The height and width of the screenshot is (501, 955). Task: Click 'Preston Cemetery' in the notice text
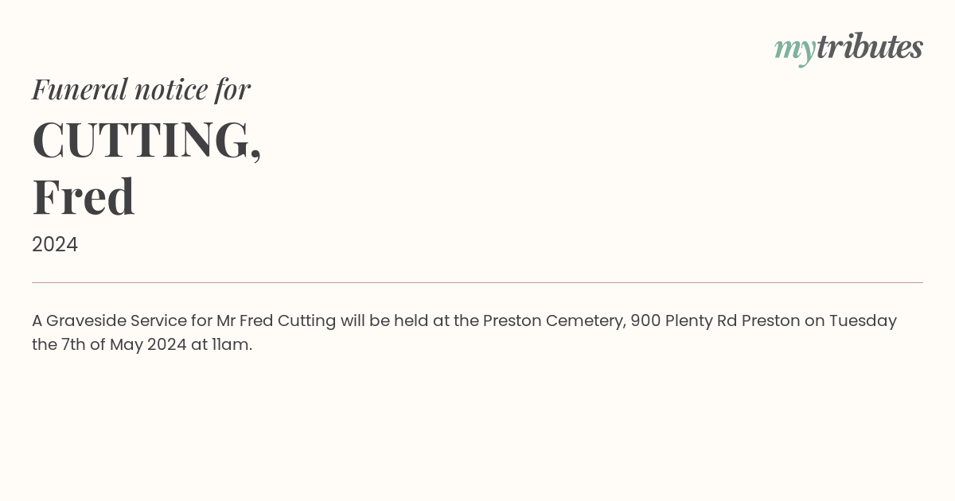(555, 321)
